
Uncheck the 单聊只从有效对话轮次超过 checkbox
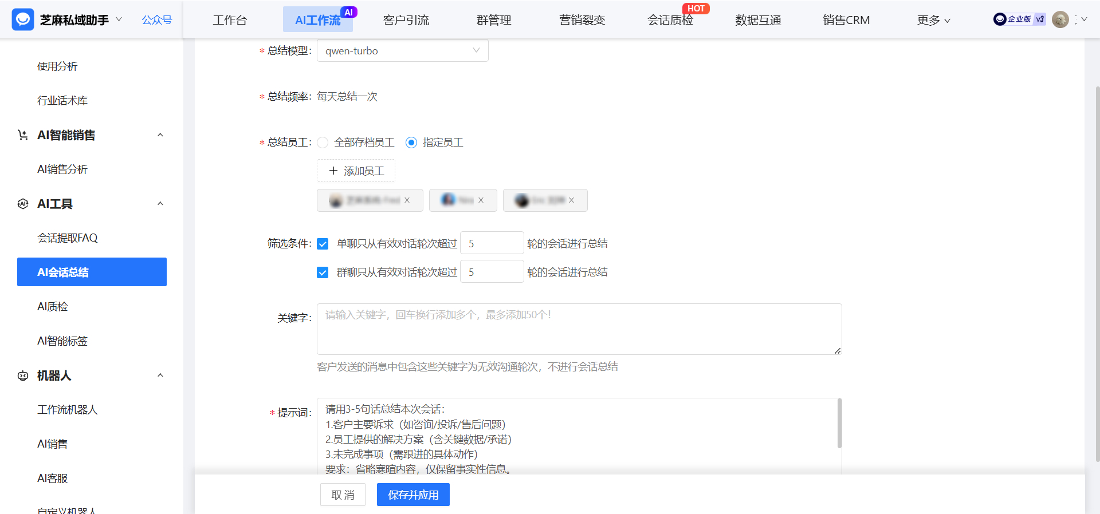point(323,244)
